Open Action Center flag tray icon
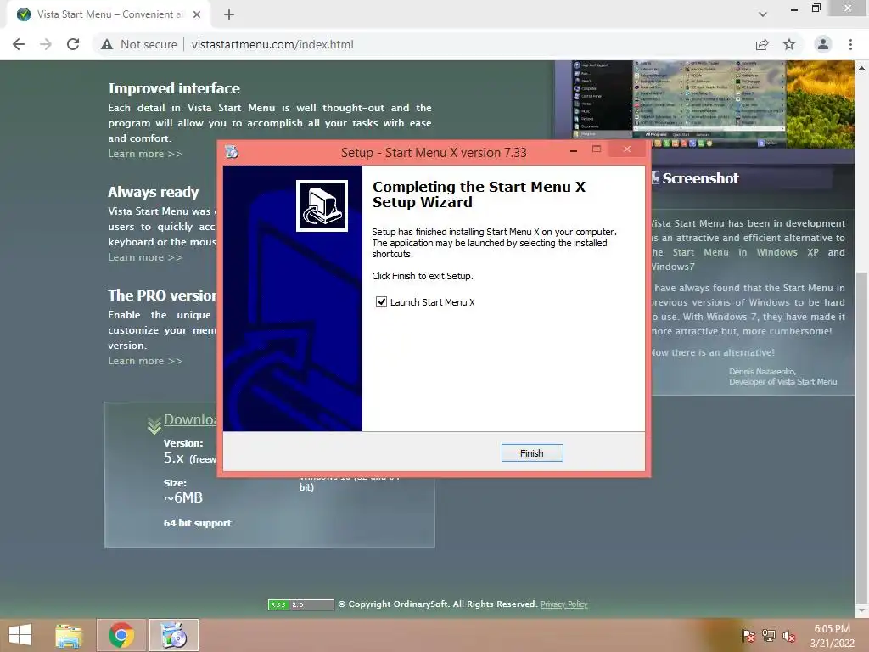 pyautogui.click(x=748, y=636)
